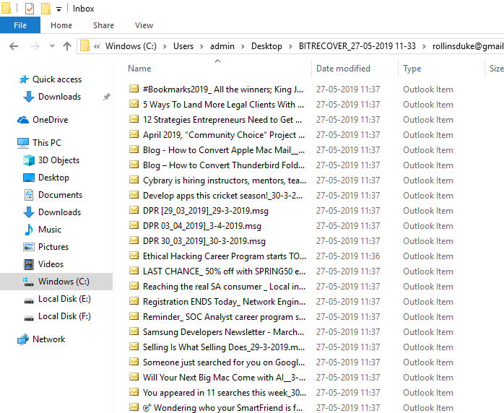Go up one folder level arrow

coord(67,46)
